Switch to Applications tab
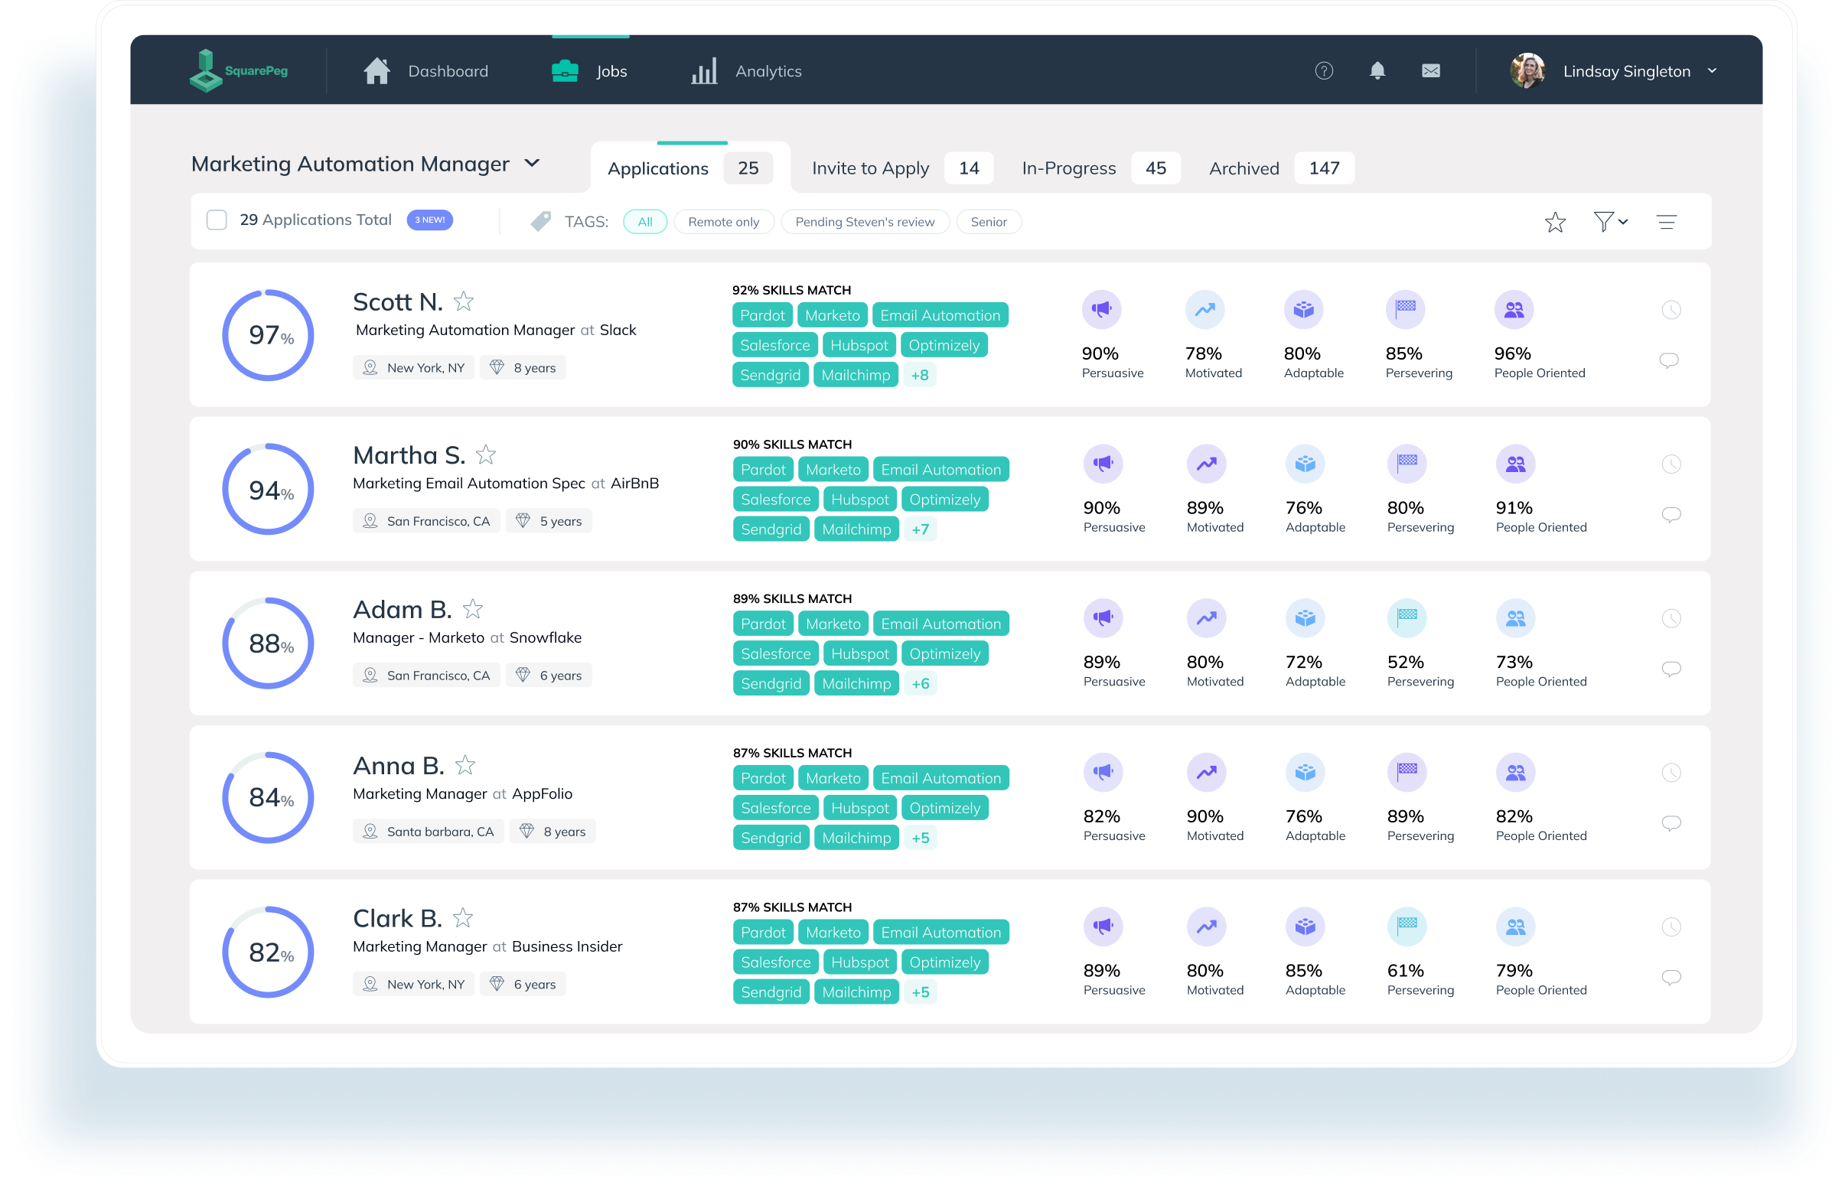The height and width of the screenshot is (1192, 1845). (689, 168)
